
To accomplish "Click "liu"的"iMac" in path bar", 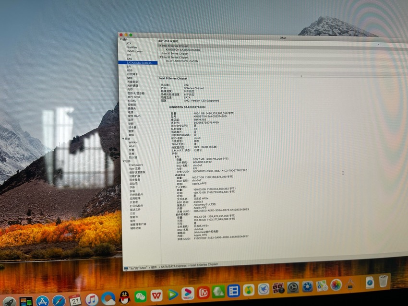I will (138, 268).
